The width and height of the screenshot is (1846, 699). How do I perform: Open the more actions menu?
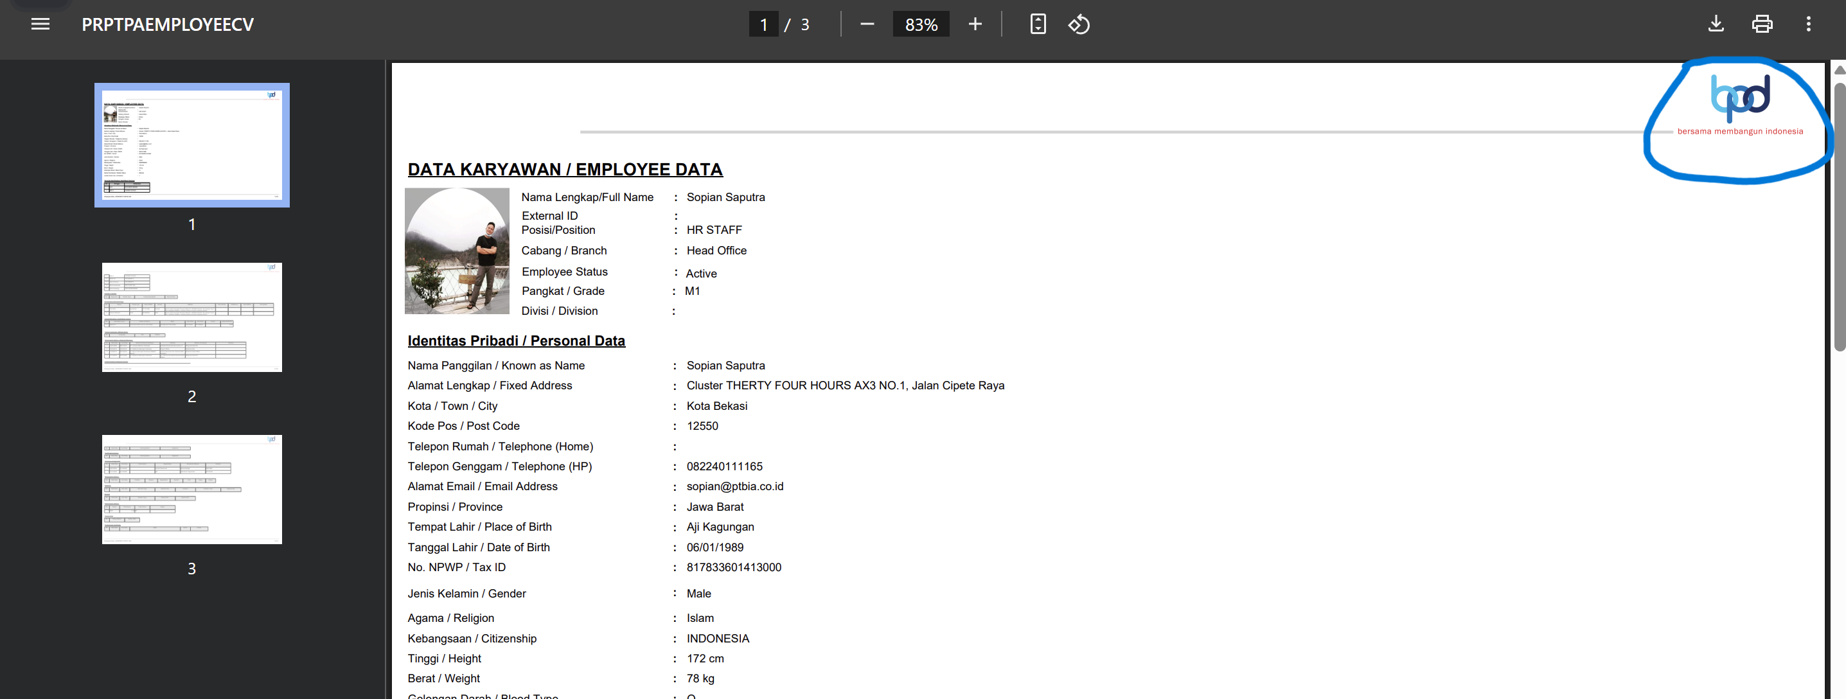1809,24
